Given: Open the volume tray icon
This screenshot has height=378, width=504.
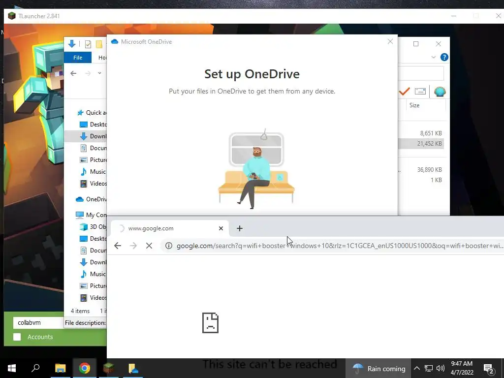Looking at the screenshot, I should (x=441, y=368).
